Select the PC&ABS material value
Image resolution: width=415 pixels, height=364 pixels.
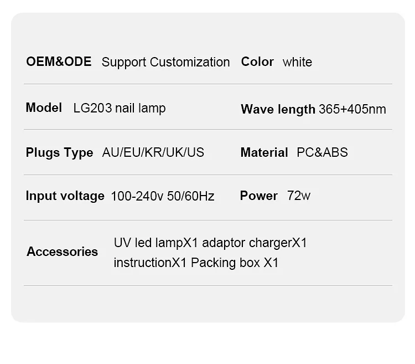[323, 152]
